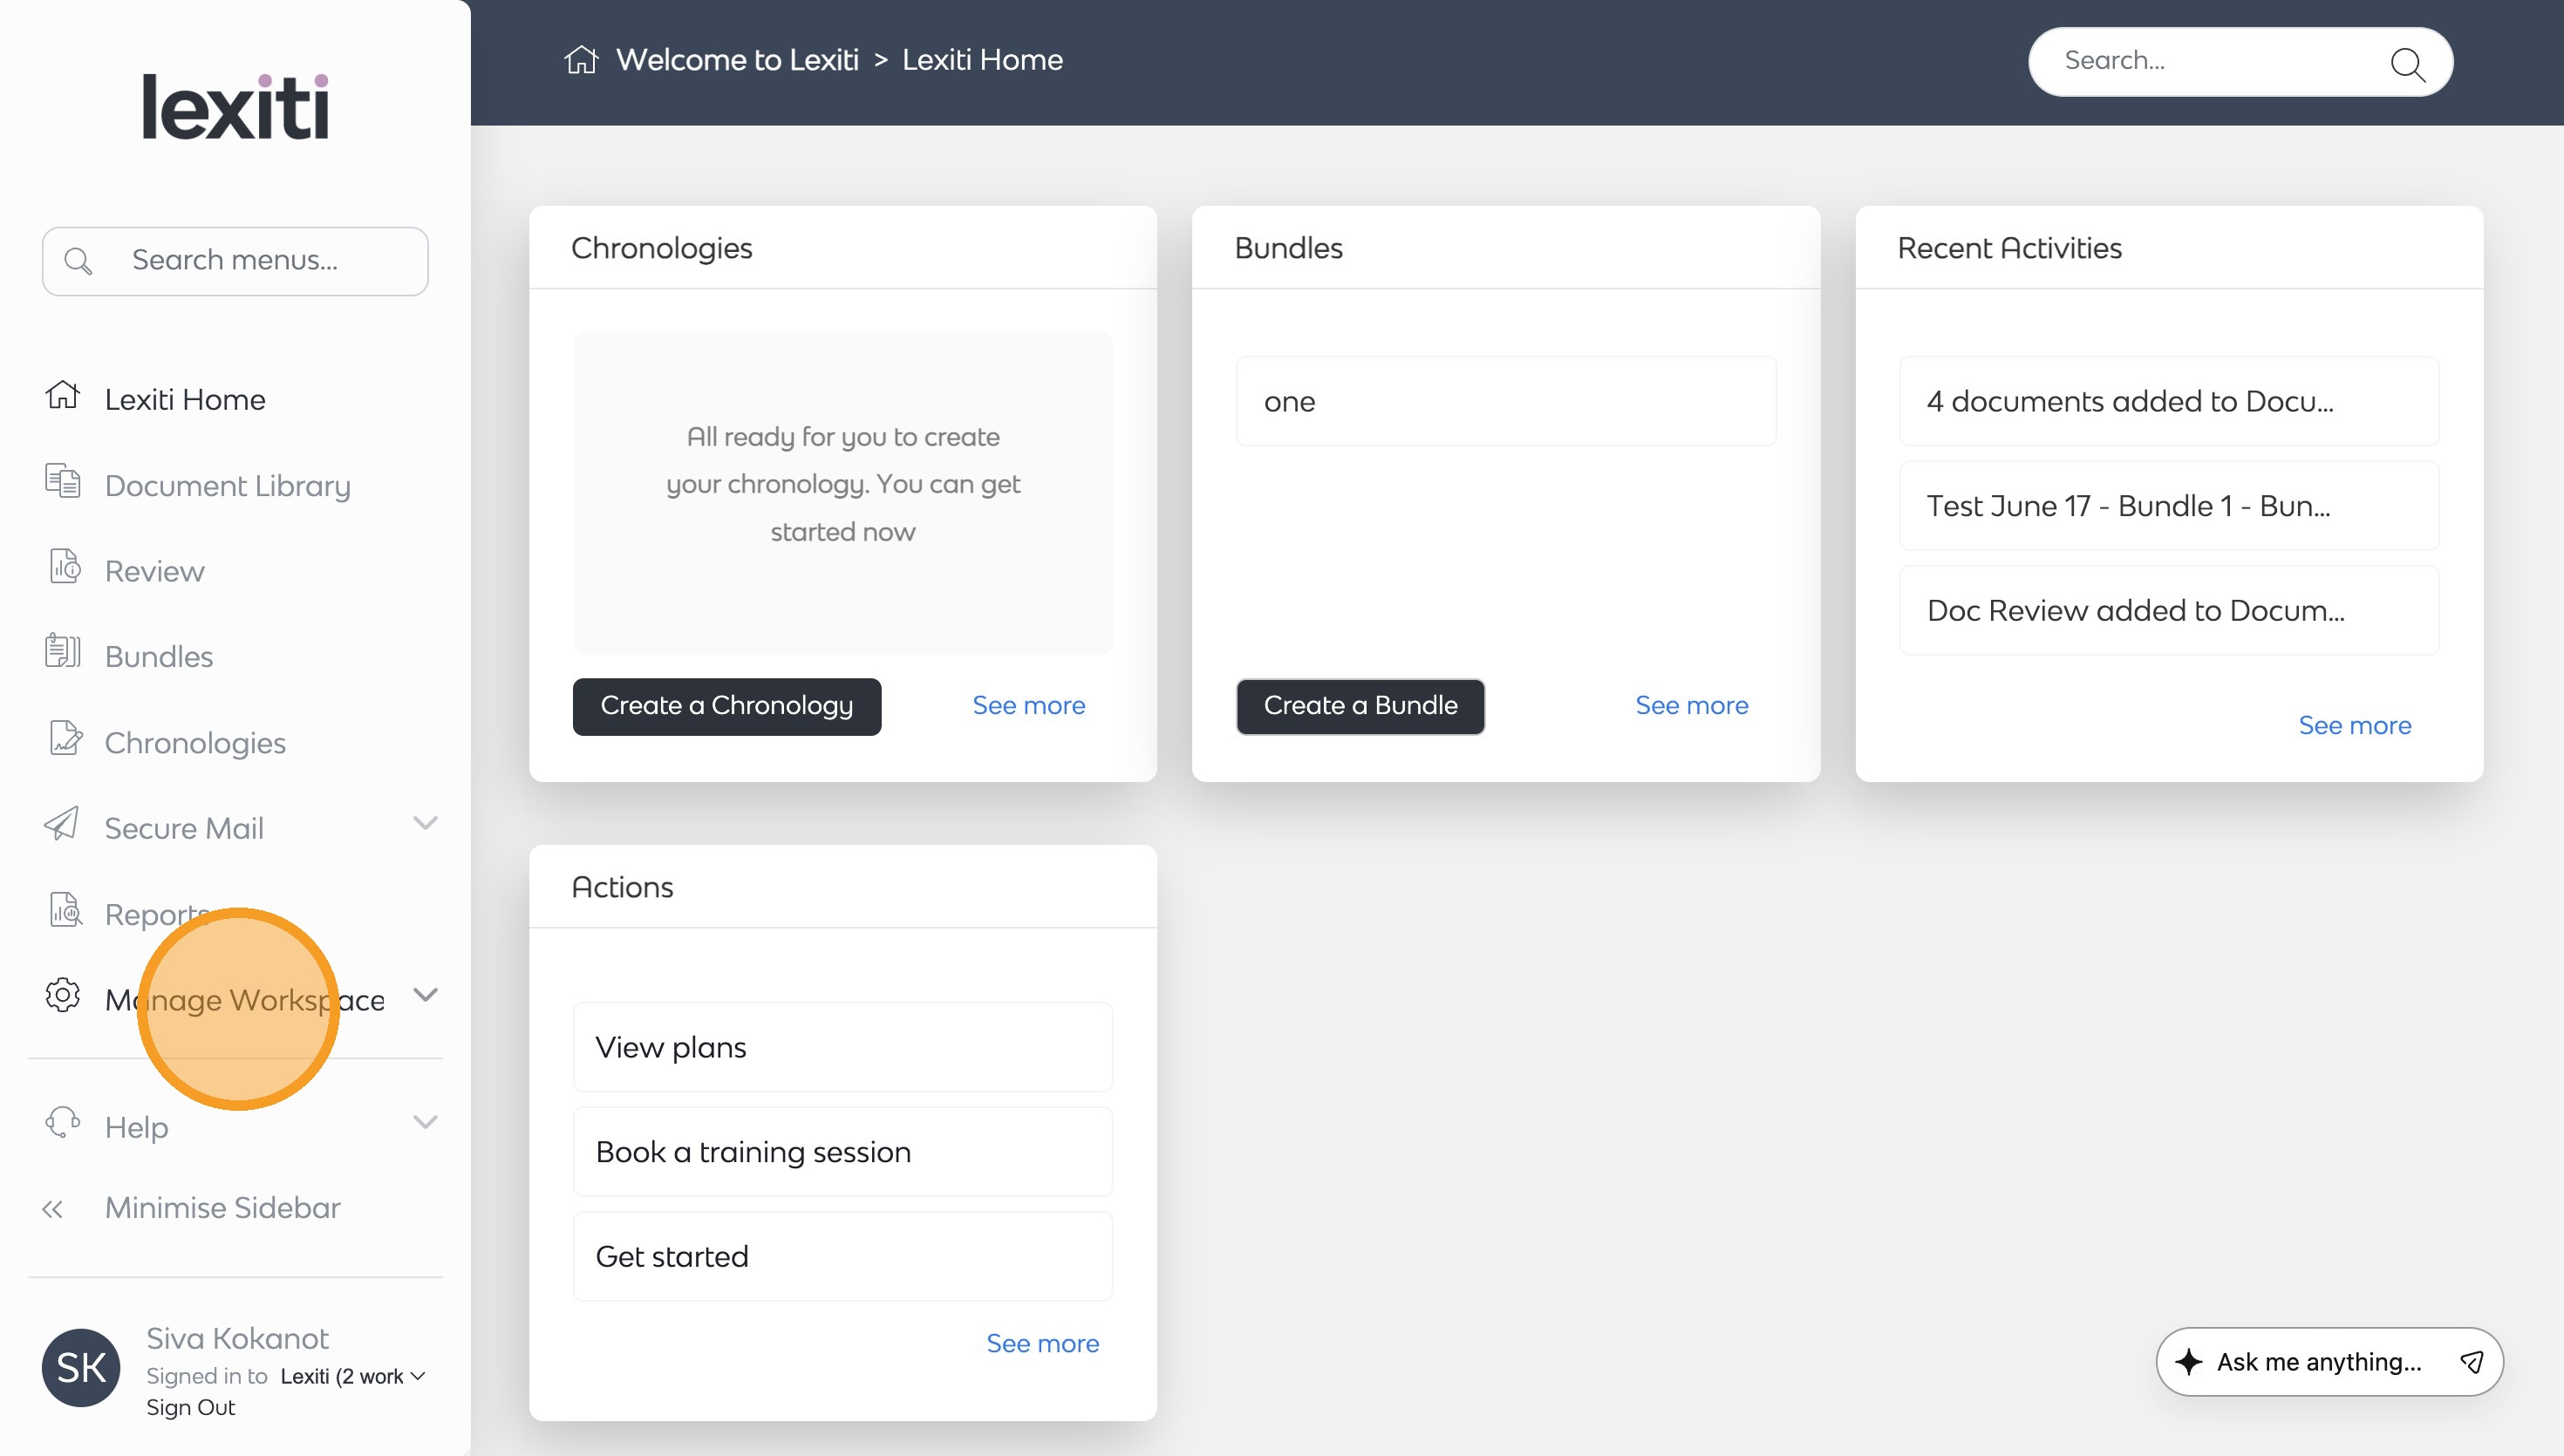2564x1456 pixels.
Task: Open the View plans action item
Action: 842,1047
